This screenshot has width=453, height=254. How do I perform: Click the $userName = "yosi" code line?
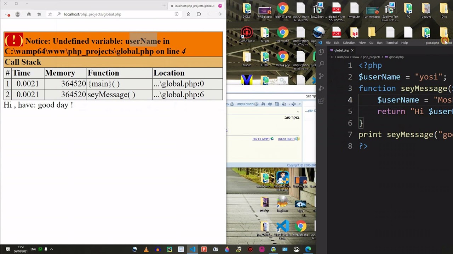(402, 77)
